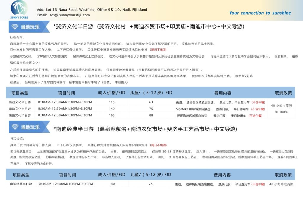This screenshot has height=214, width=303.
Task: Click the sentence starting 之后前往南迪有名的印度庙
Action: [106, 70]
